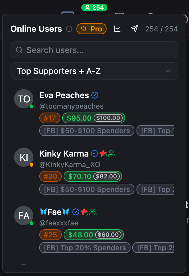Click the [FB] $50-$100 Spenders tag
Screen dimensions: 189x276
click(x=87, y=131)
